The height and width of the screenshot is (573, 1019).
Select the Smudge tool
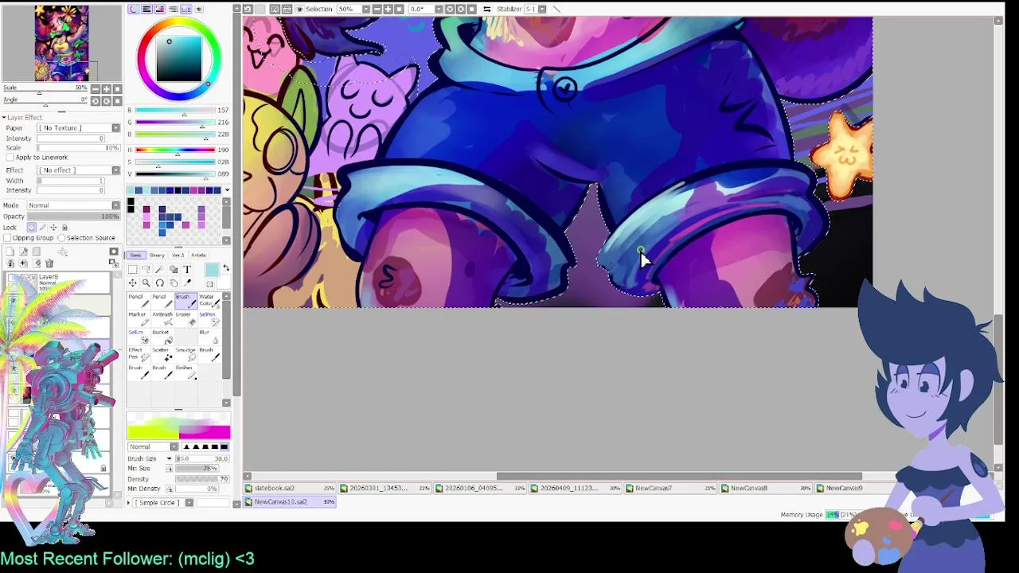[x=185, y=354]
